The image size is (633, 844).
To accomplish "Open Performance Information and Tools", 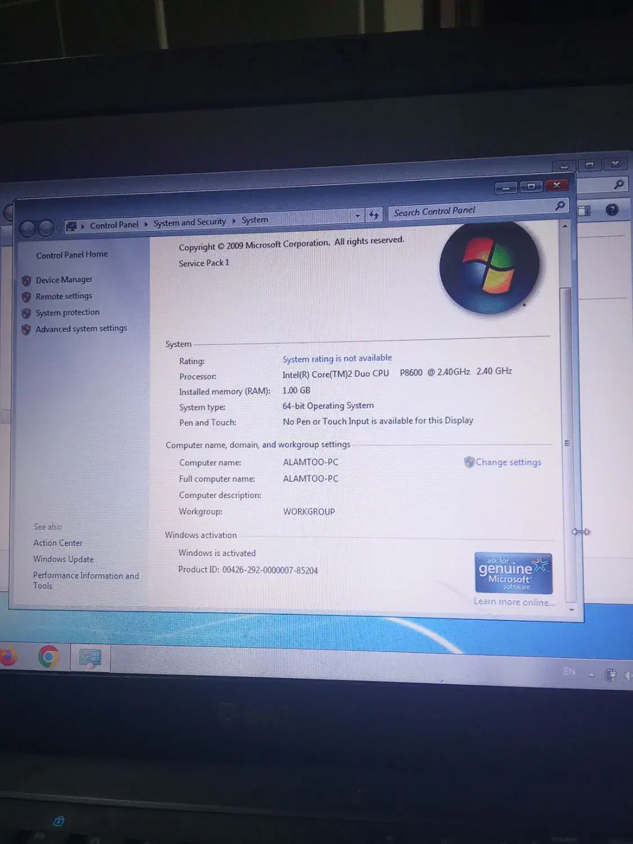I will point(86,581).
